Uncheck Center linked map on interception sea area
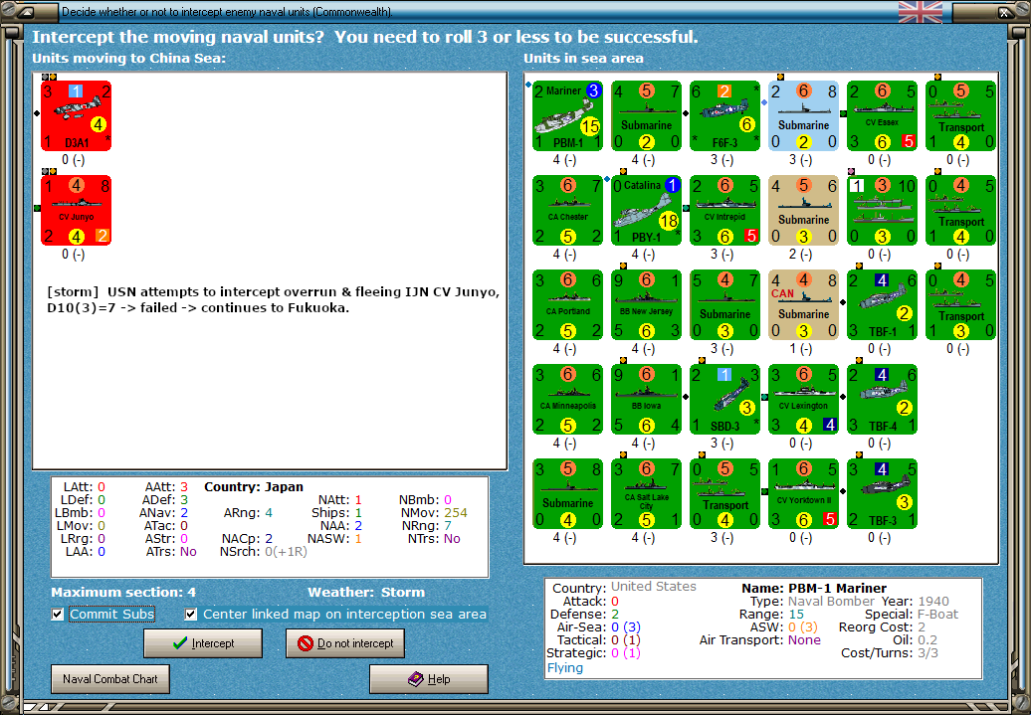 tap(191, 615)
